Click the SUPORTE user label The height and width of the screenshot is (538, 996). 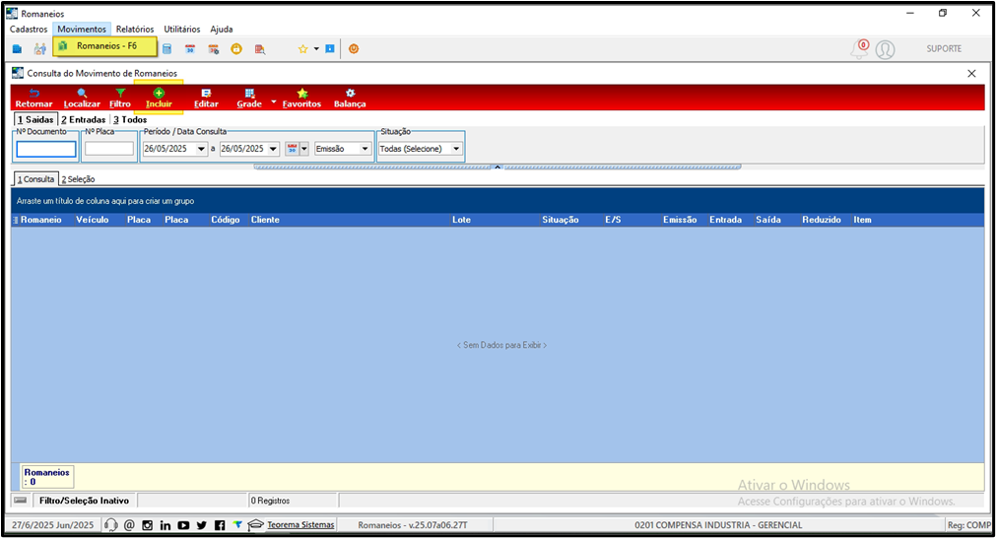[x=944, y=49]
